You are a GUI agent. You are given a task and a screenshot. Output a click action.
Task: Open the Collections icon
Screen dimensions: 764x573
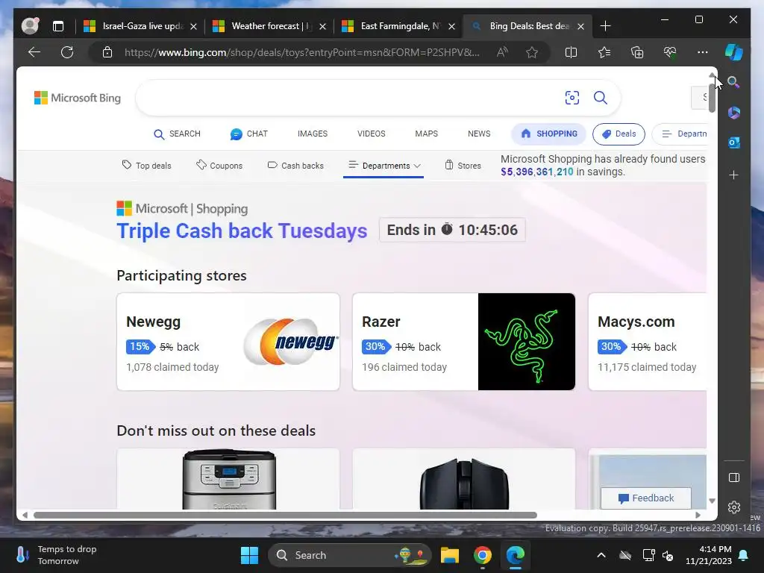[x=637, y=52]
